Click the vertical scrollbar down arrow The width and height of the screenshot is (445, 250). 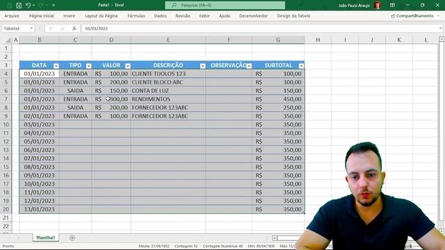coord(442,231)
